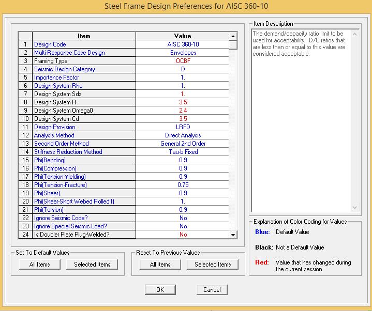Select the Second Order Method label

coord(84,144)
